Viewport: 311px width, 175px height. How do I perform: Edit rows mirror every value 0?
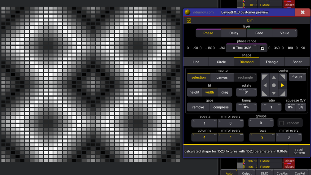pos(289,137)
